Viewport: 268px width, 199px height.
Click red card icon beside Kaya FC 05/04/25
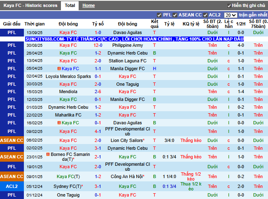tap(59, 69)
